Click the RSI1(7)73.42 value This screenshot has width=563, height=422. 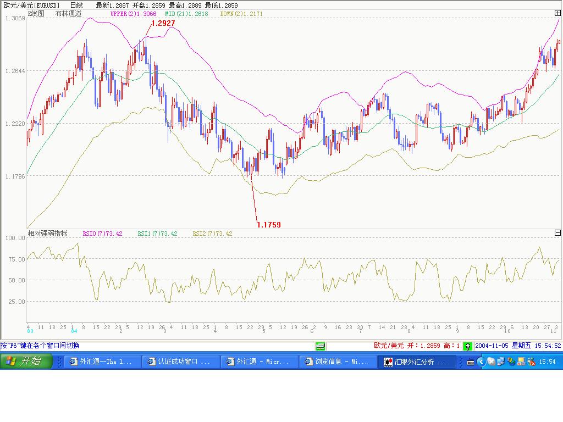[157, 234]
